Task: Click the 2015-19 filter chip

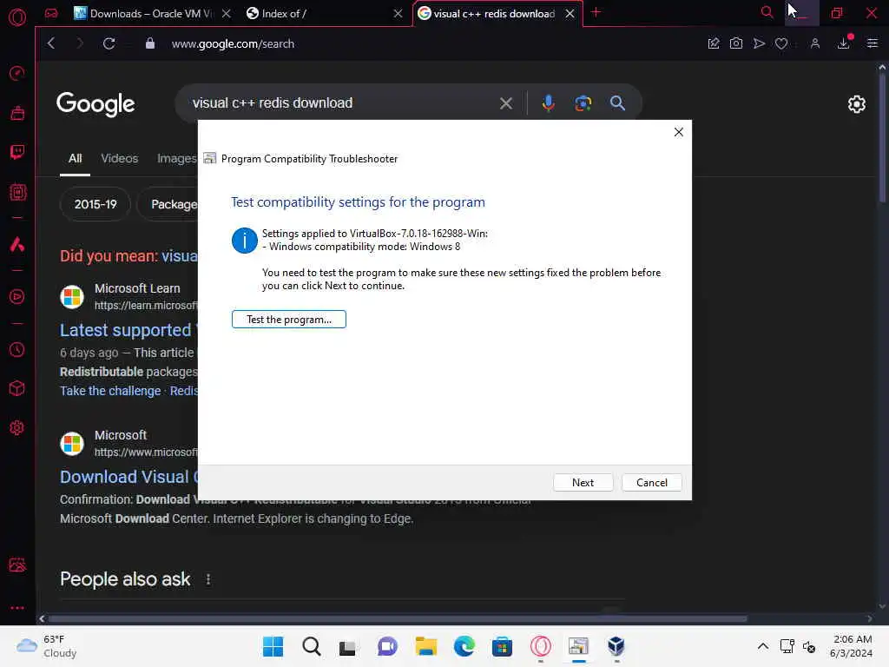Action: 95,204
